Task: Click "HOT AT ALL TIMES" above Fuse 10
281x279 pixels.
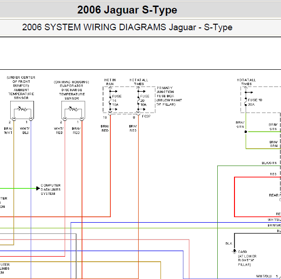Action: (246, 82)
